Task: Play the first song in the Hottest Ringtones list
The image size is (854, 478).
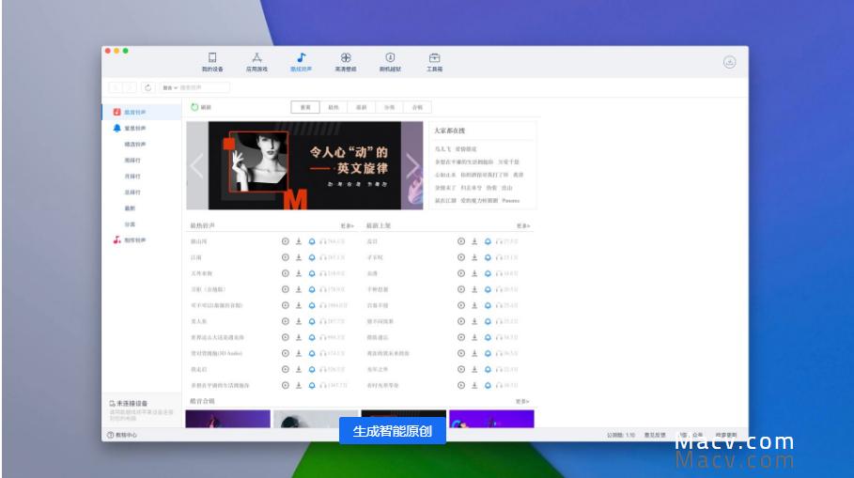Action: tap(286, 241)
